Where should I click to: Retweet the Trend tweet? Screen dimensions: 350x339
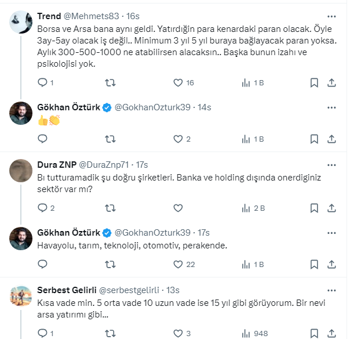[110, 83]
